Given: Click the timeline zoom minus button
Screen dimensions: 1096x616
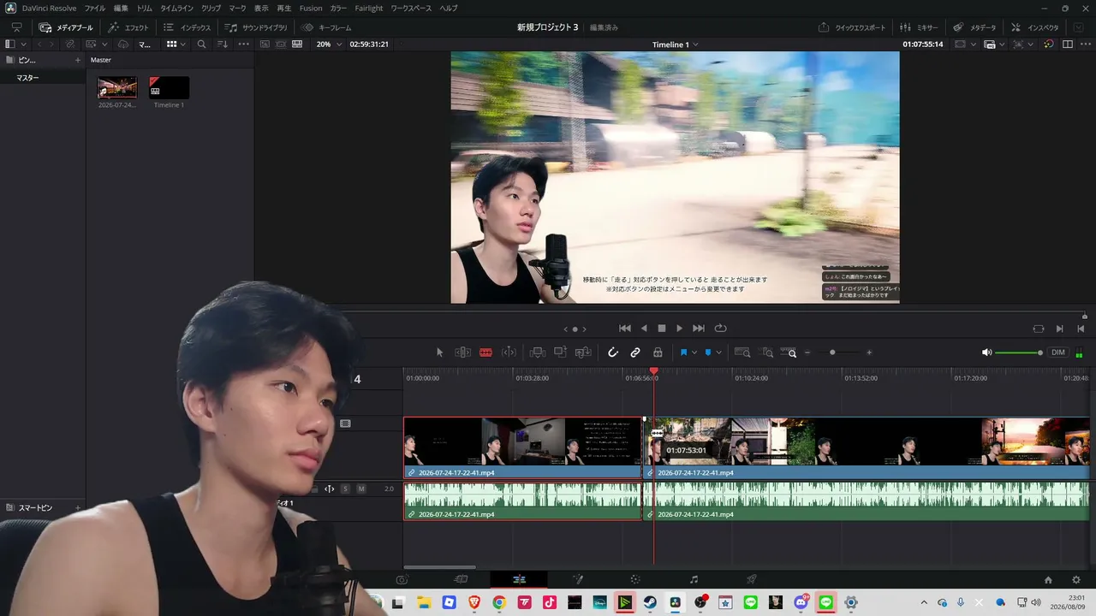Looking at the screenshot, I should click(807, 352).
